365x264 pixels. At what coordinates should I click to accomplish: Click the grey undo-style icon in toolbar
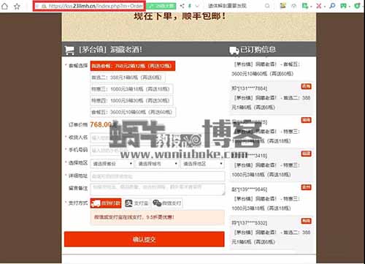point(294,6)
